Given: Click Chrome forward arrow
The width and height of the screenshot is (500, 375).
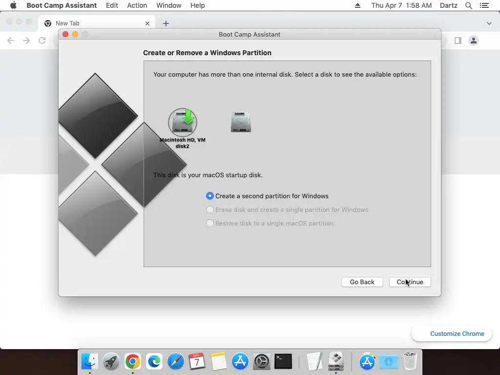Looking at the screenshot, I should point(26,41).
